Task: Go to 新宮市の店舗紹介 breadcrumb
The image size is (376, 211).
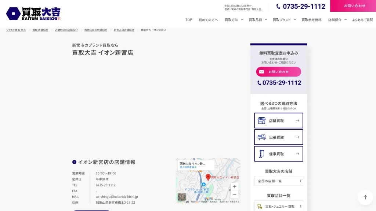Action: 124,30
